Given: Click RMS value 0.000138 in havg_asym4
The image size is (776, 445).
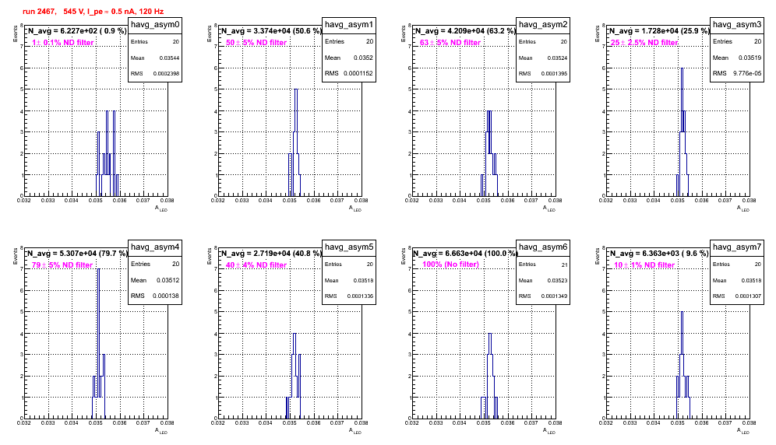Looking at the screenshot, I should pyautogui.click(x=166, y=296).
